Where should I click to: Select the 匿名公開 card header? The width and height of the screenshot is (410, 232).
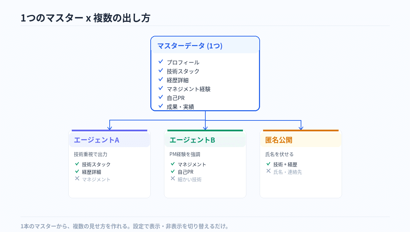point(301,140)
